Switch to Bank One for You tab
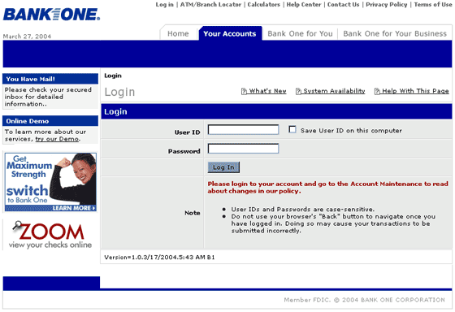This screenshot has height=312, width=455. pyautogui.click(x=300, y=33)
